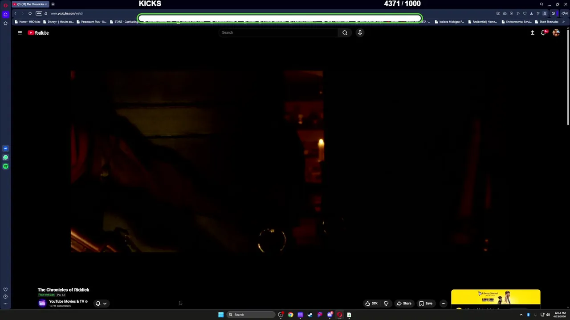
Task: Start voice search with microphone icon
Action: point(360,32)
